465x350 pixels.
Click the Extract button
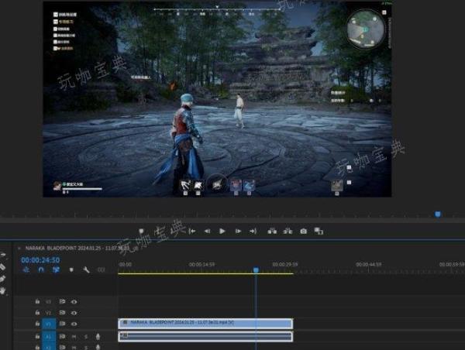pyautogui.click(x=288, y=231)
